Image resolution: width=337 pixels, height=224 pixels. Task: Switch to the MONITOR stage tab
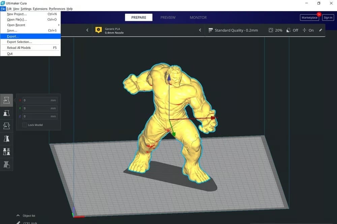(x=198, y=17)
